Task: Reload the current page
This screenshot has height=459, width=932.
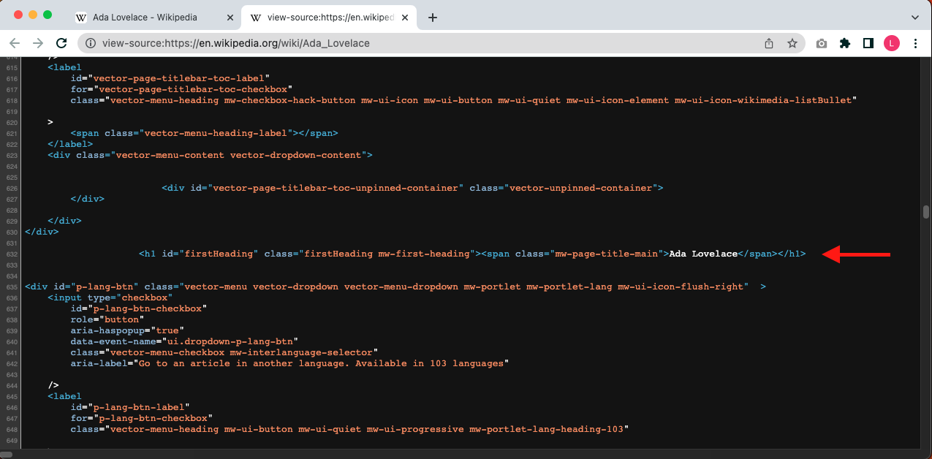Action: (x=61, y=43)
